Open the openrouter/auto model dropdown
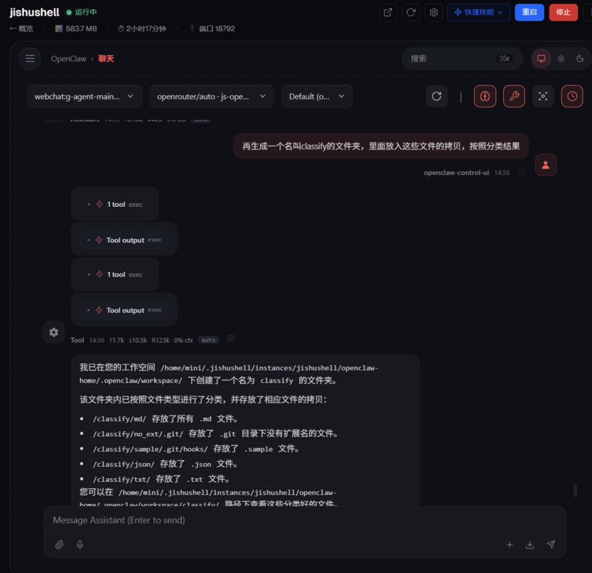This screenshot has height=573, width=592. 211,97
